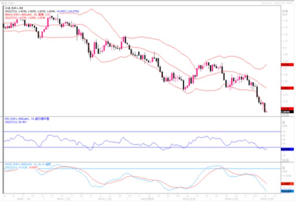Click the RSI upper overbought horizontal line
Image resolution: width=296 pixels, height=202 pixels.
pyautogui.click(x=142, y=132)
